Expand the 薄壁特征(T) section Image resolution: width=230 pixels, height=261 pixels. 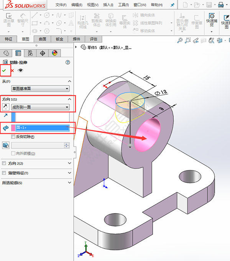(x=70, y=173)
